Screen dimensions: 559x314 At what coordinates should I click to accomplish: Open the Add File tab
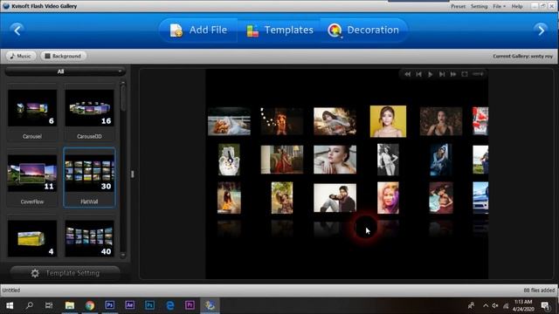198,31
